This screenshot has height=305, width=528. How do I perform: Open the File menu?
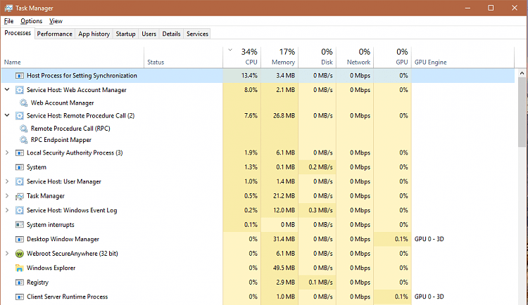tap(8, 21)
